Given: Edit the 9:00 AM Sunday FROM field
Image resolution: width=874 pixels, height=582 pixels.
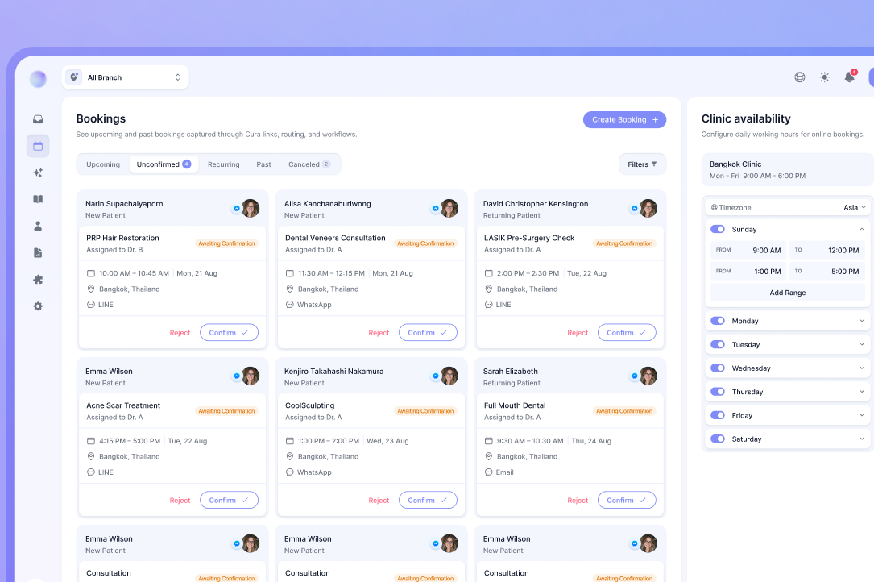Looking at the screenshot, I should 748,250.
